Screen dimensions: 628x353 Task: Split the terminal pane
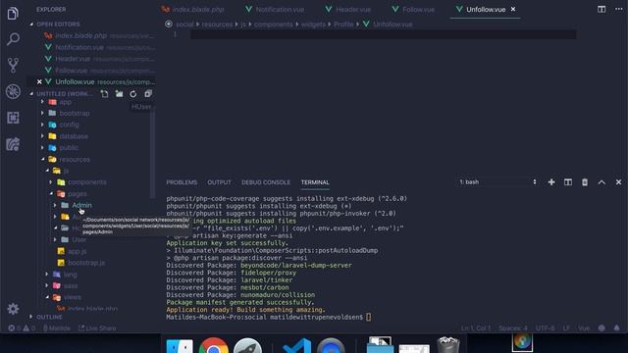click(x=568, y=182)
